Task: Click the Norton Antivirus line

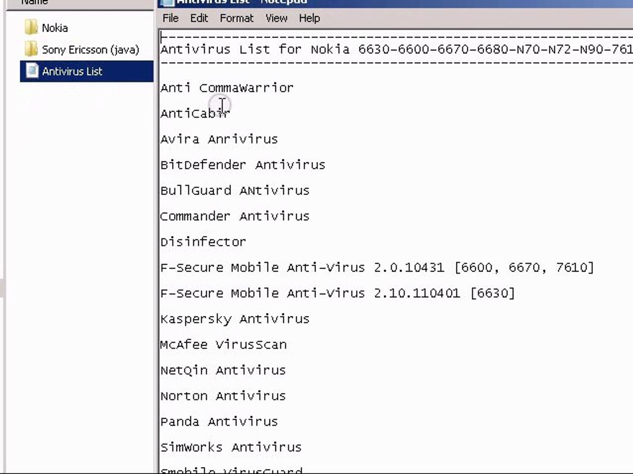Action: 223,396
